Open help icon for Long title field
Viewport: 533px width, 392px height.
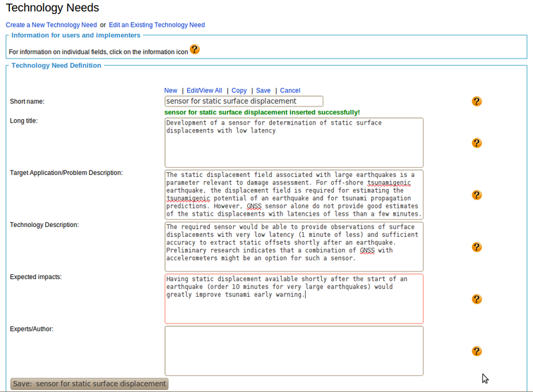tap(476, 143)
